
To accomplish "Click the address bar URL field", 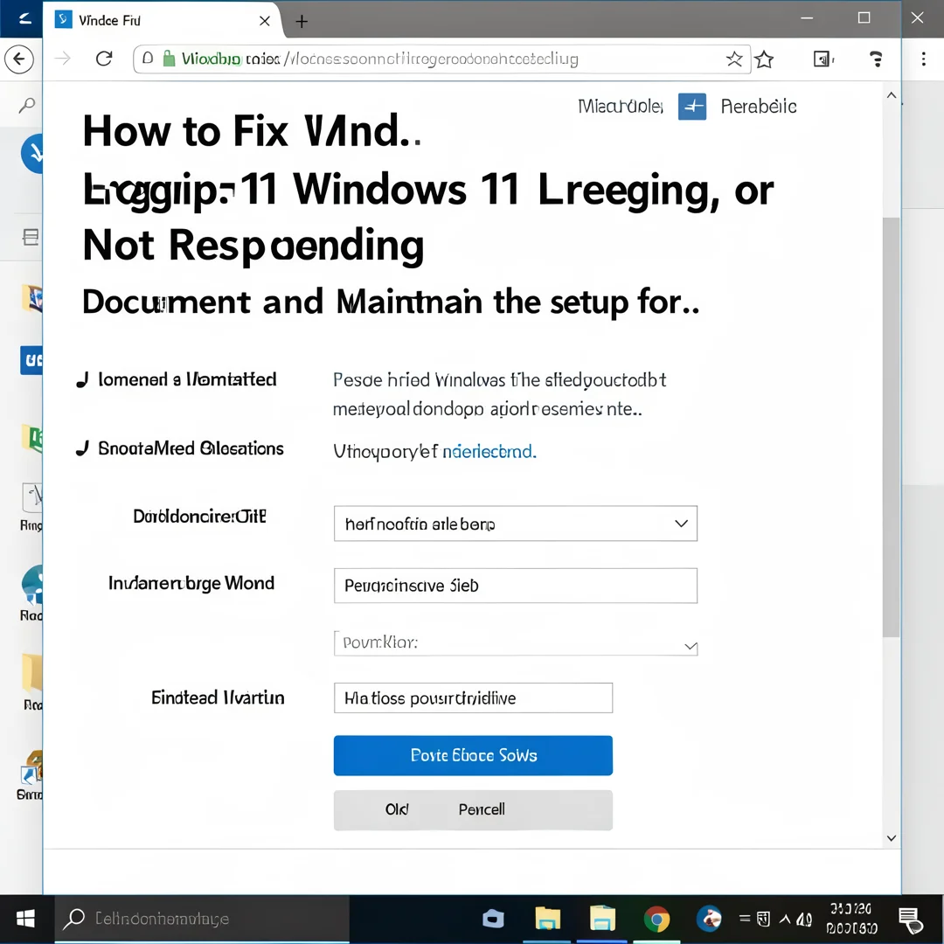I will coord(442,59).
